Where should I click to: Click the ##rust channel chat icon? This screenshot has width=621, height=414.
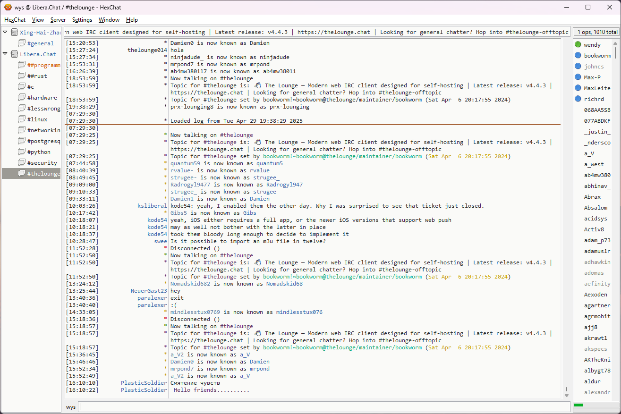[21, 76]
